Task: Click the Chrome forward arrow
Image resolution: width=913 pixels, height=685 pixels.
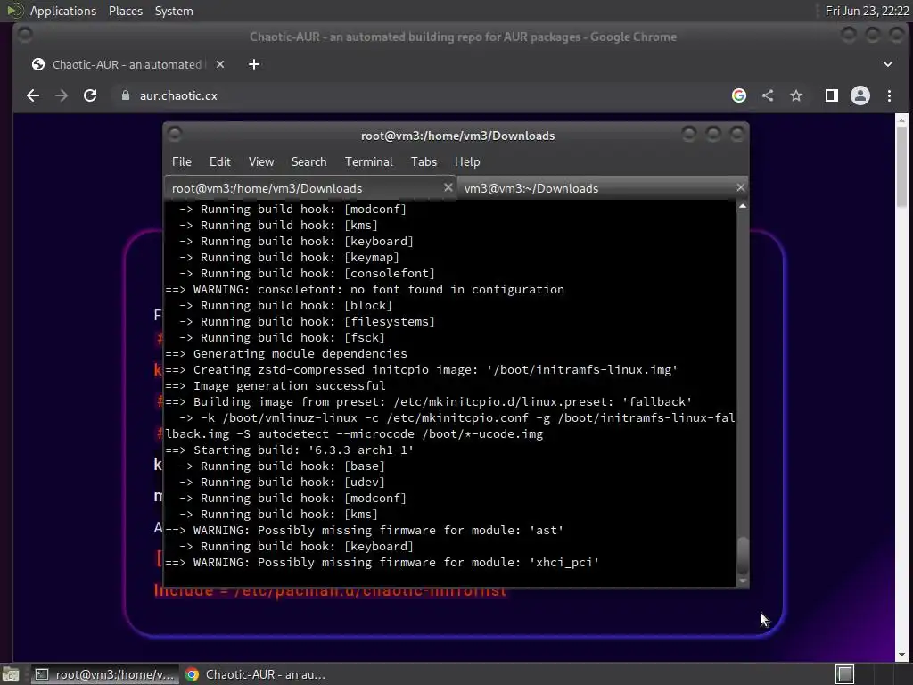Action: [x=62, y=95]
